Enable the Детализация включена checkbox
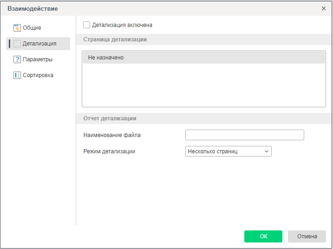Screen dimensions: 333x249 (86, 25)
